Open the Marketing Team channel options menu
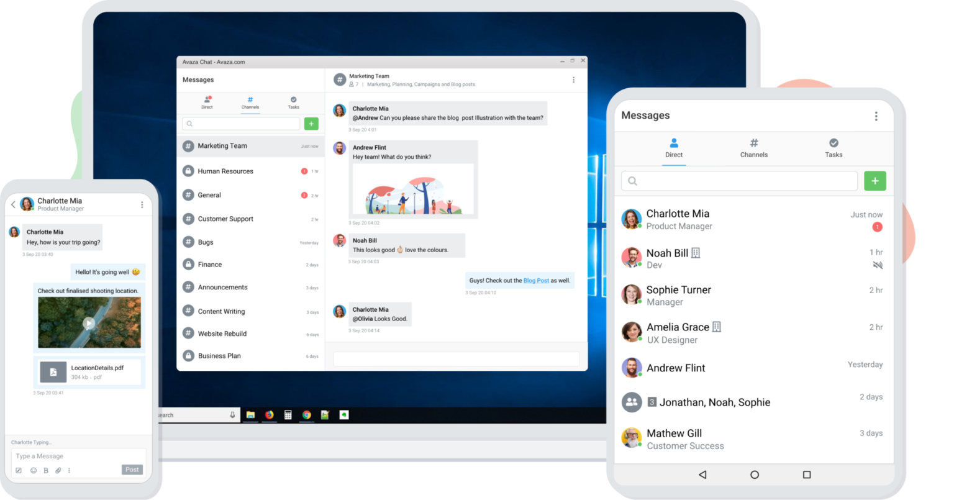Image resolution: width=954 pixels, height=500 pixels. [573, 80]
